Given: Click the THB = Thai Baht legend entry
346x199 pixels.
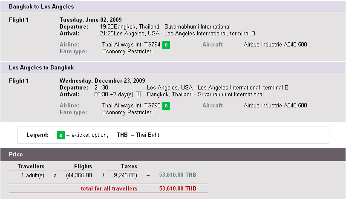Looking at the screenshot, I should [x=138, y=135].
